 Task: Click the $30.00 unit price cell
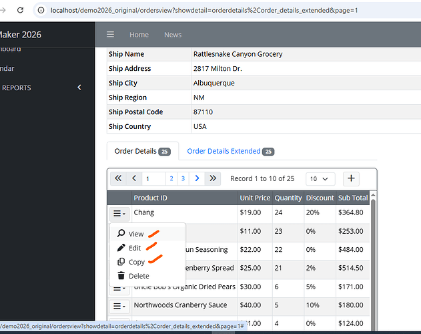255,287
